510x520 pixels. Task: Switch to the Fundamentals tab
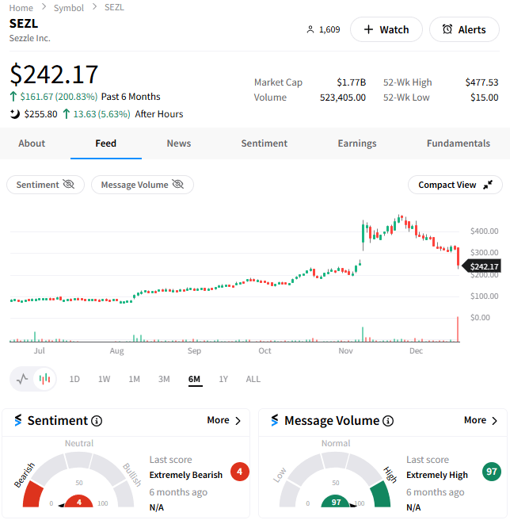[x=459, y=143]
